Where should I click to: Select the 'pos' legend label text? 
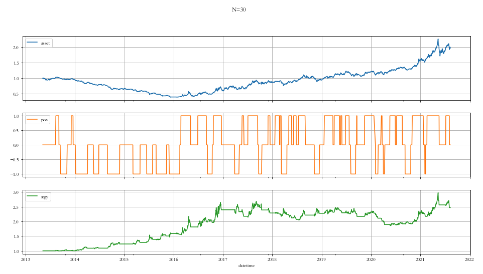pos(44,120)
